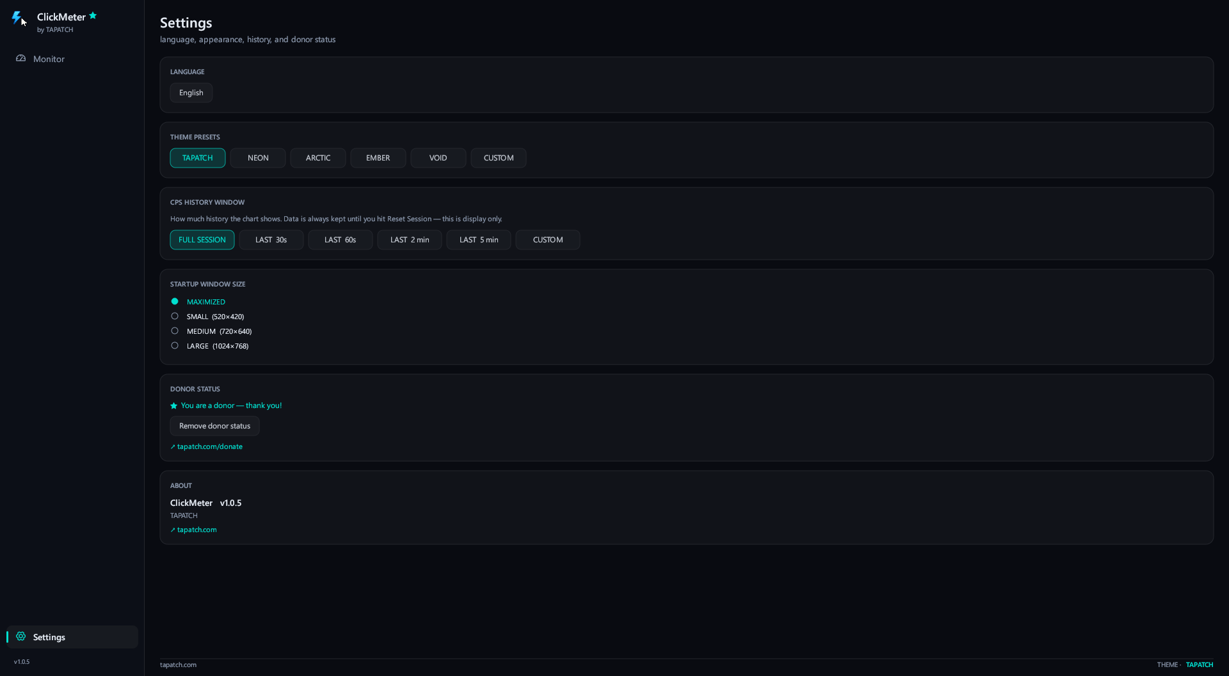
Task: Set history window to LAST 5 min
Action: (x=479, y=240)
